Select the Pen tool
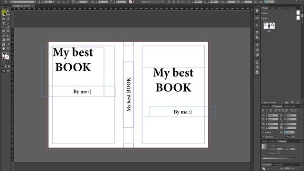This screenshot has height=171, width=304. 3,28
